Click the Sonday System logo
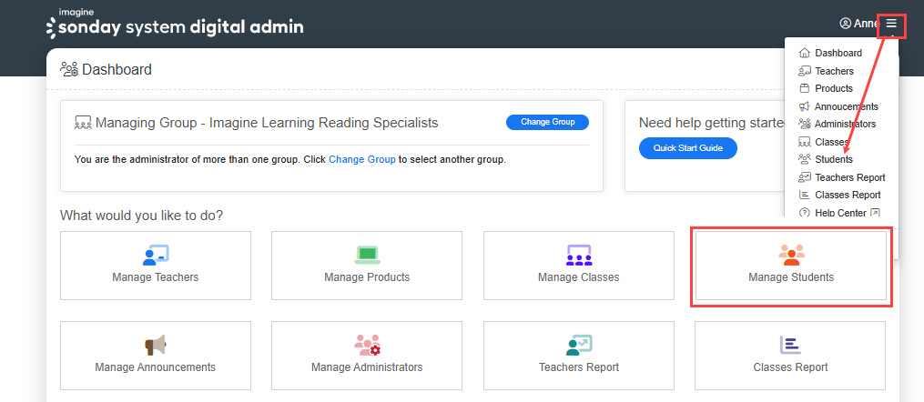The image size is (924, 402). tap(175, 25)
